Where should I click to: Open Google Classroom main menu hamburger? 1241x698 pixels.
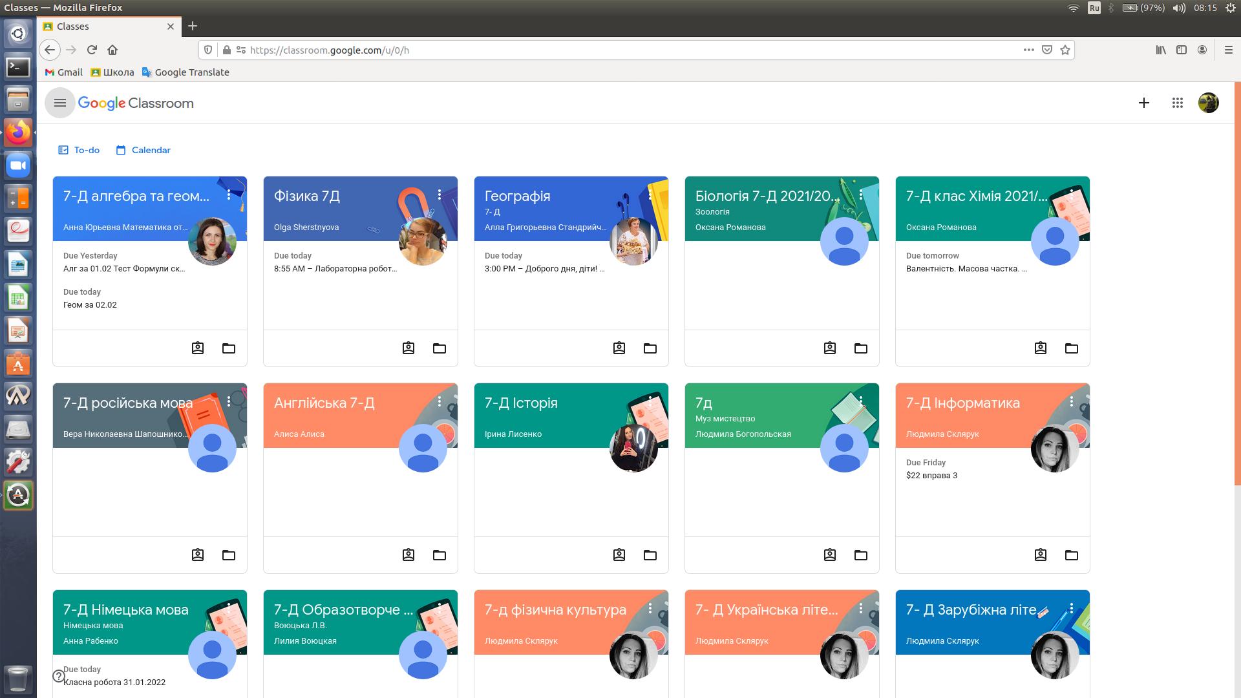[x=60, y=103]
